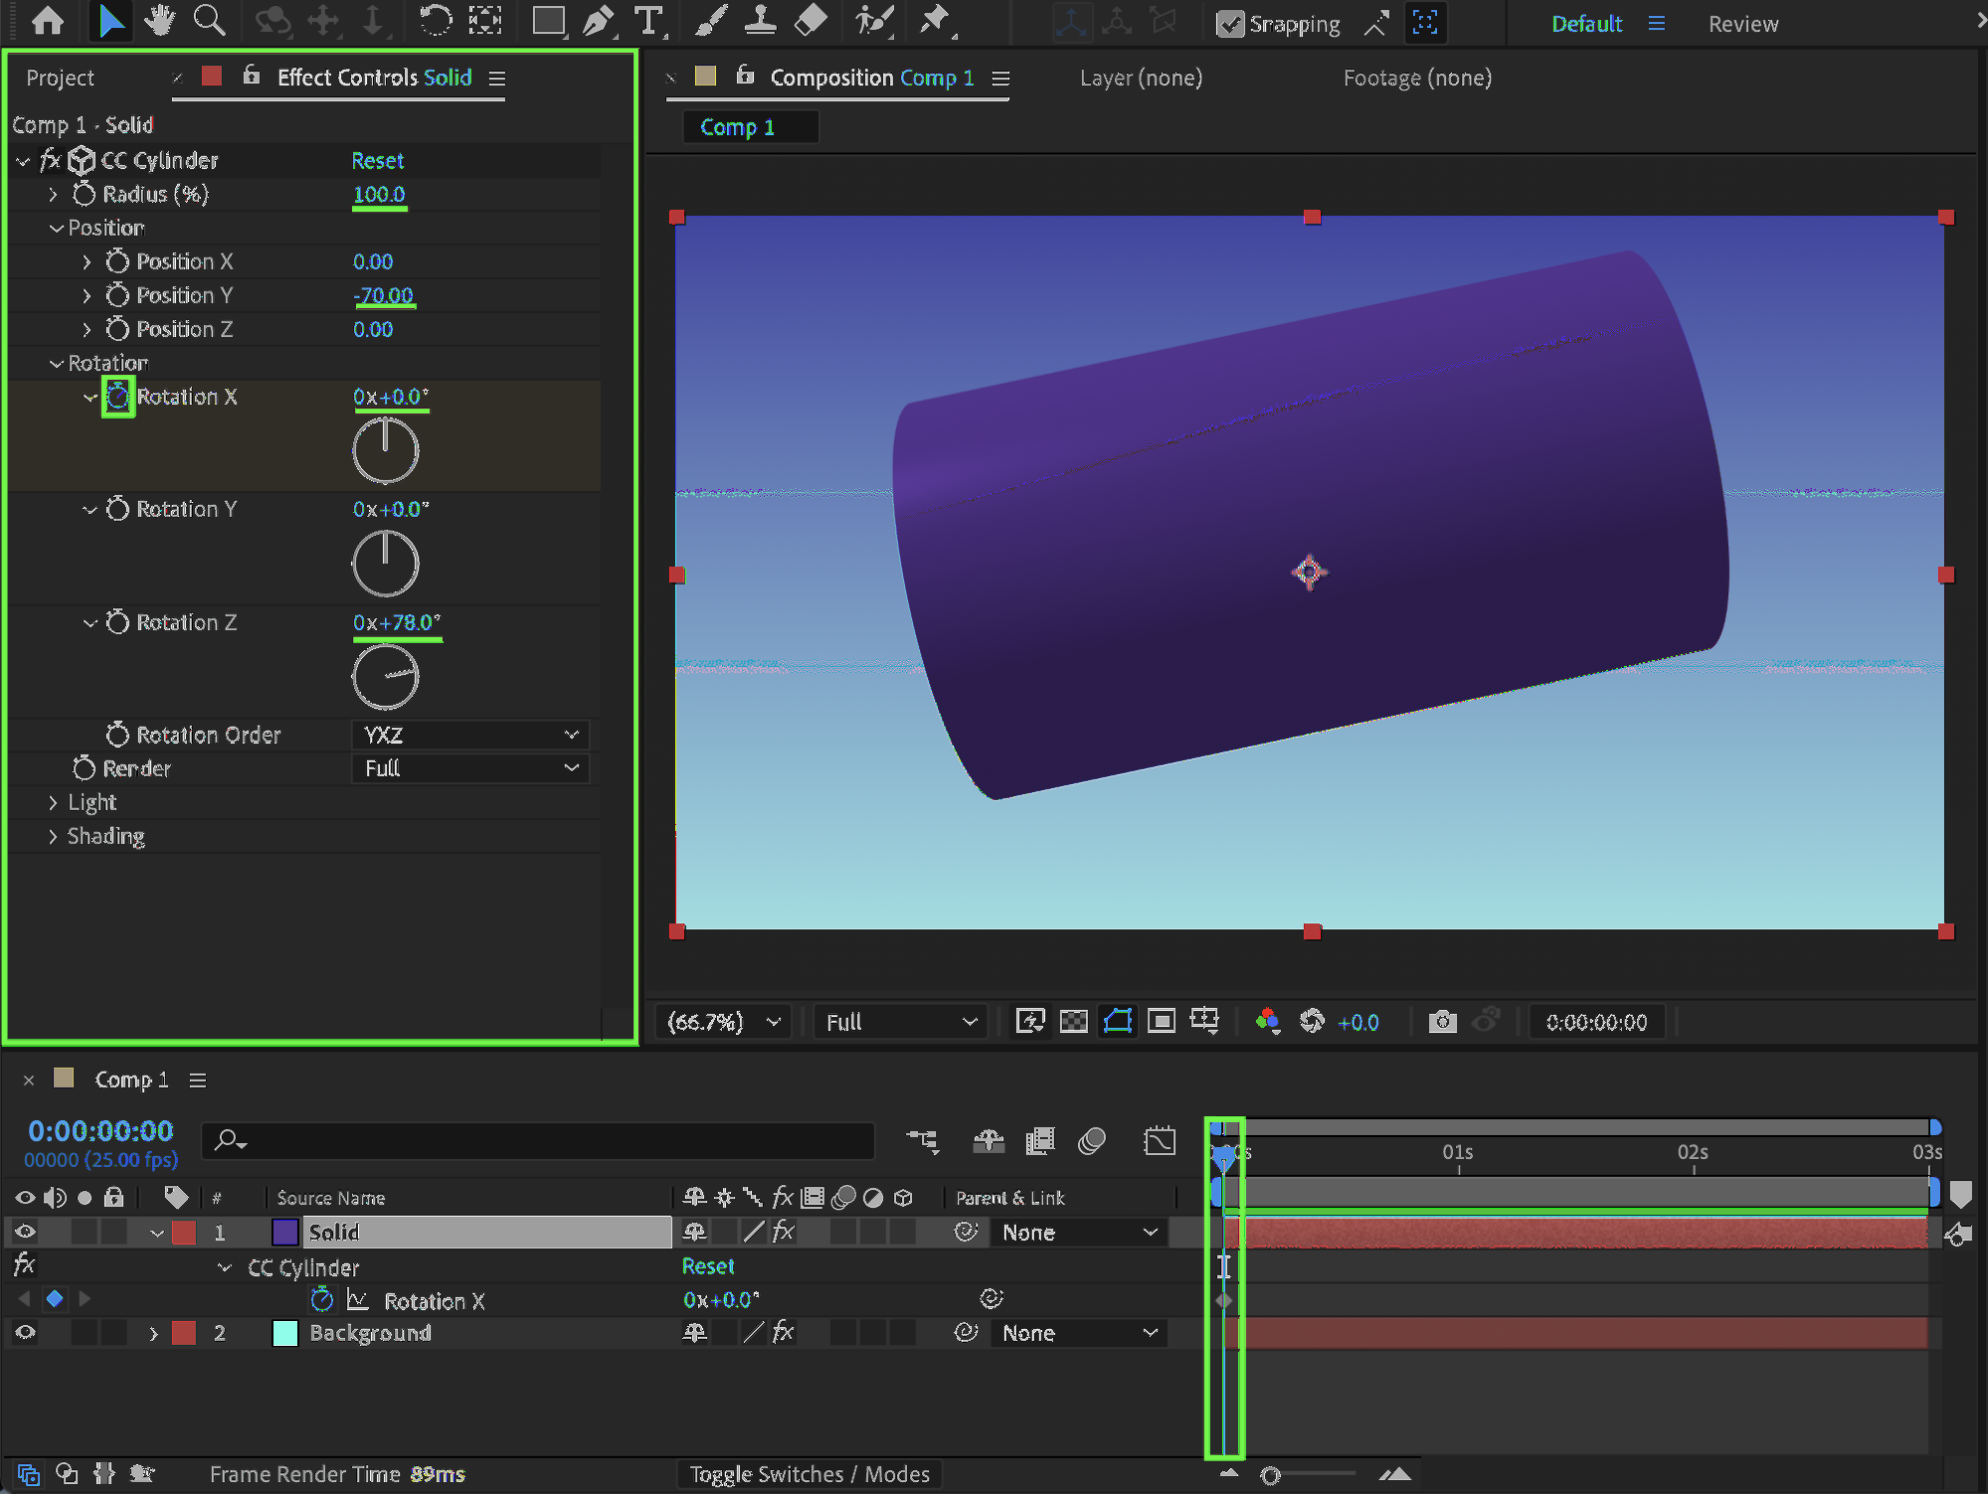1988x1494 pixels.
Task: Switch to the Project panel tab
Action: [60, 78]
